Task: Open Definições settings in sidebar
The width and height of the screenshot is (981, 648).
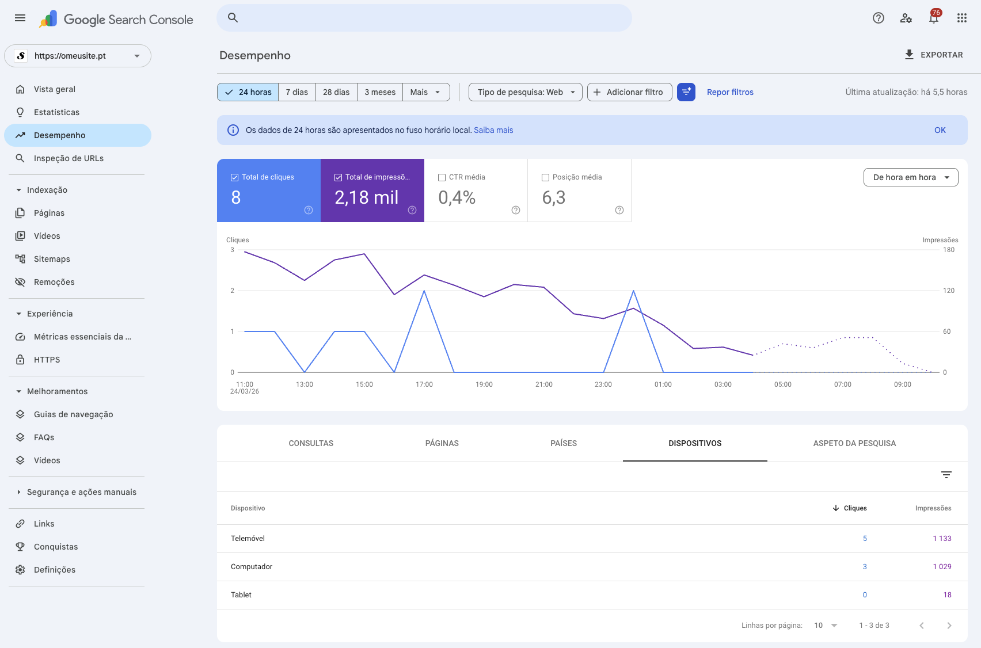Action: click(x=78, y=570)
